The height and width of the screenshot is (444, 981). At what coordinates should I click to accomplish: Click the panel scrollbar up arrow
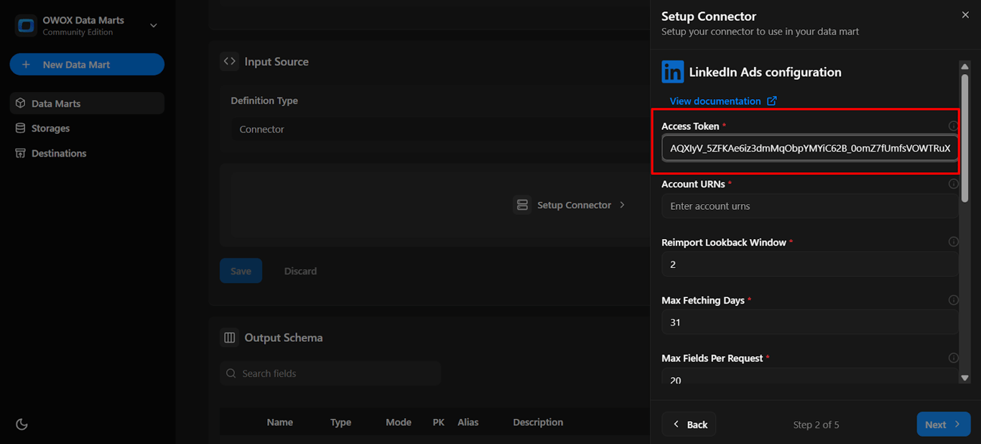(x=964, y=67)
